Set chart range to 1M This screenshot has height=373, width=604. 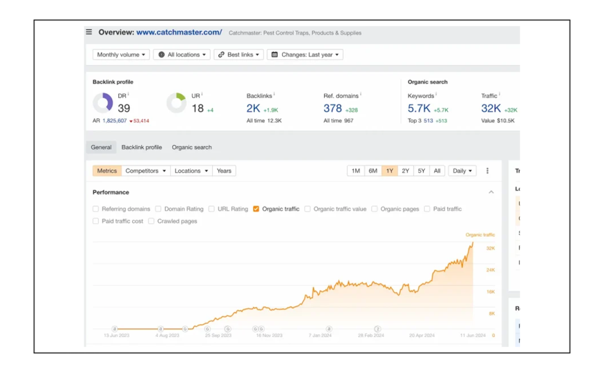tap(356, 171)
